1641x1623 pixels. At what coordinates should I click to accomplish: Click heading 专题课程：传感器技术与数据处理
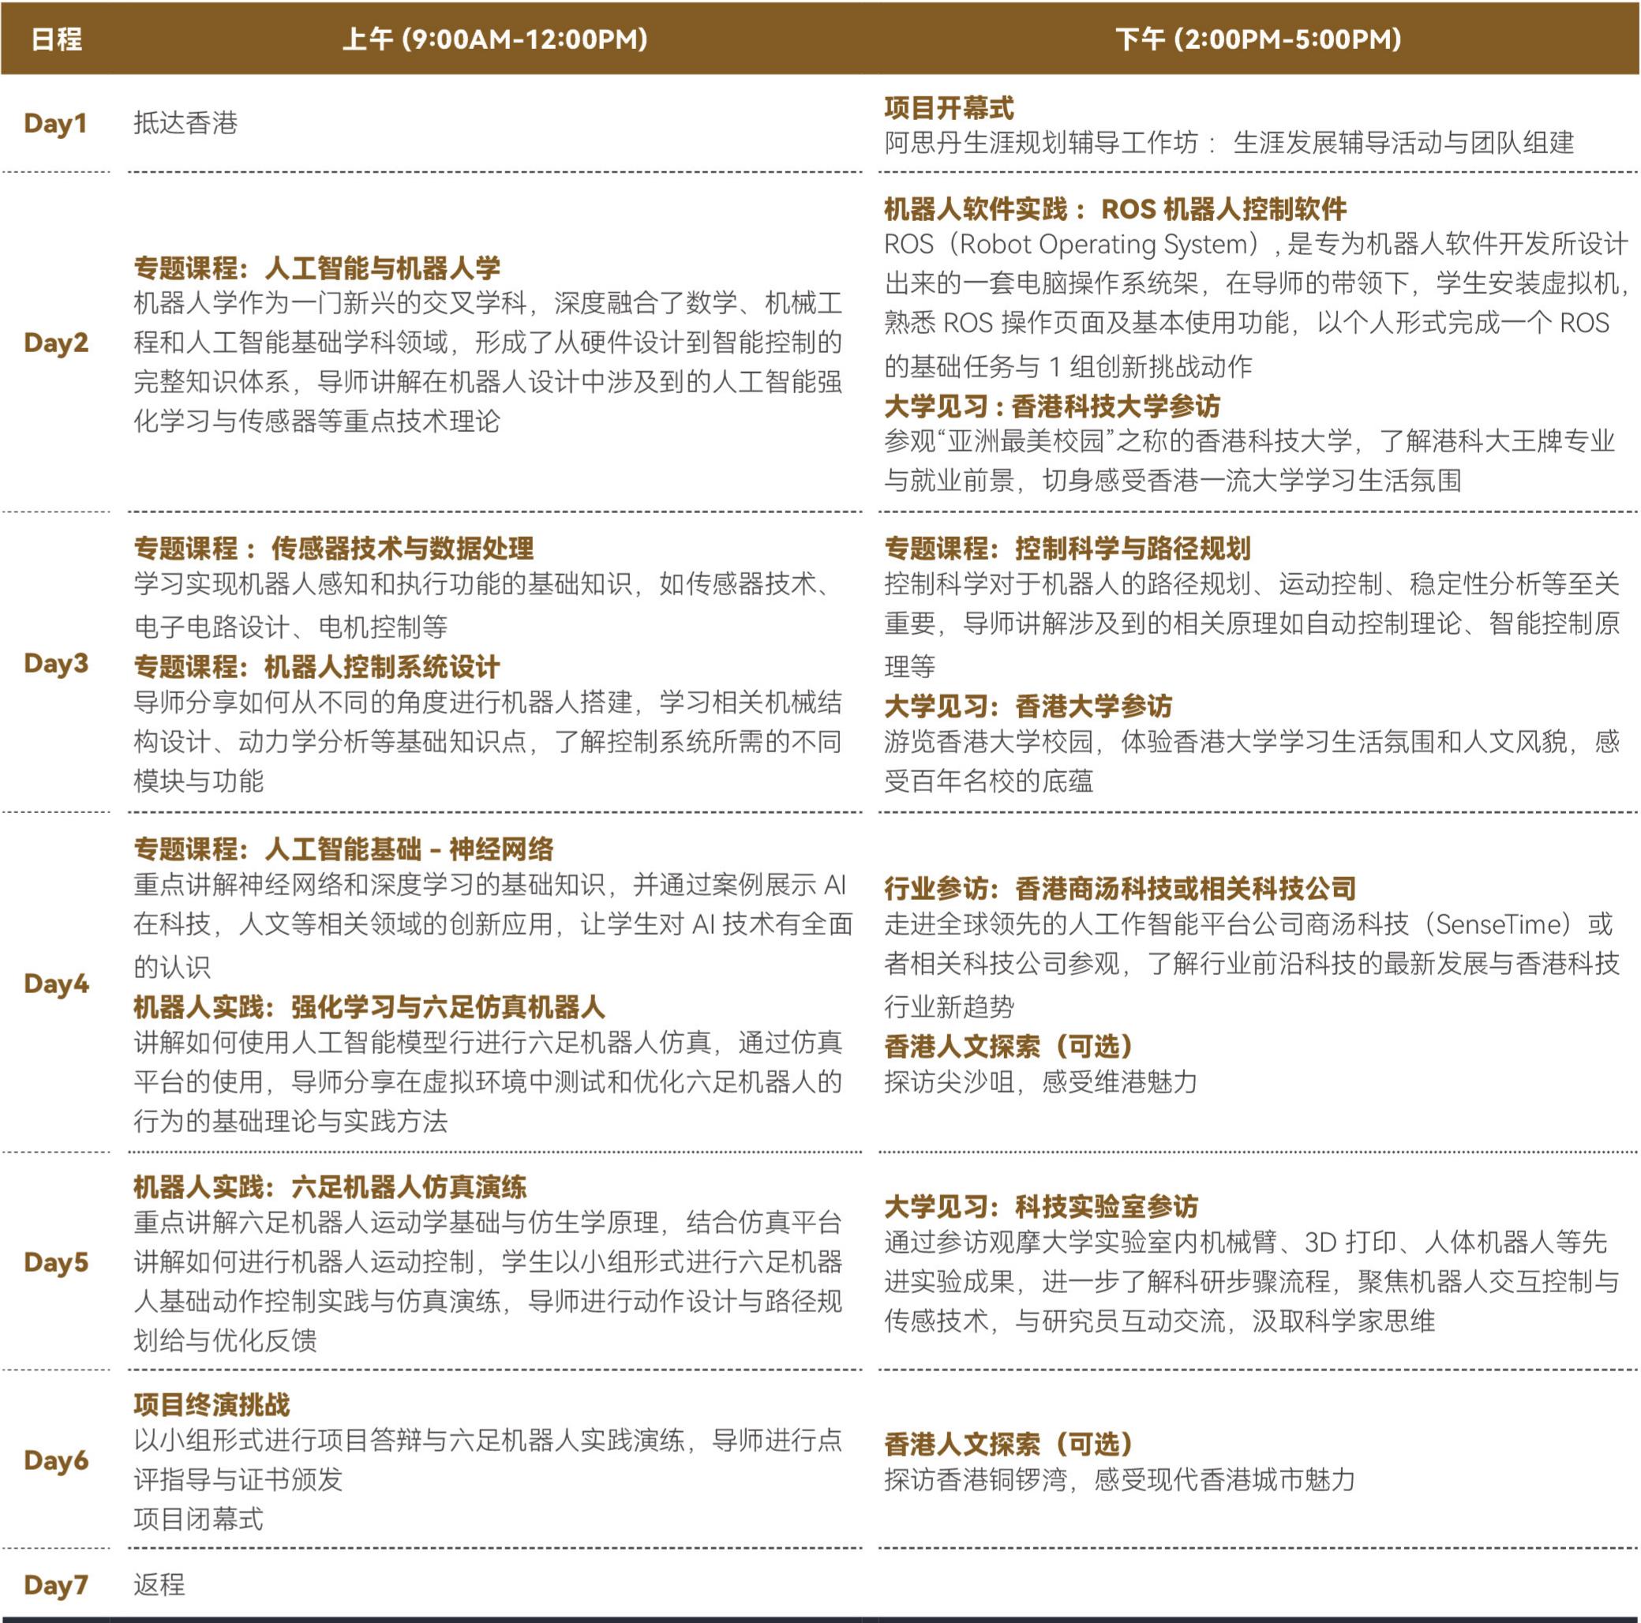click(334, 549)
